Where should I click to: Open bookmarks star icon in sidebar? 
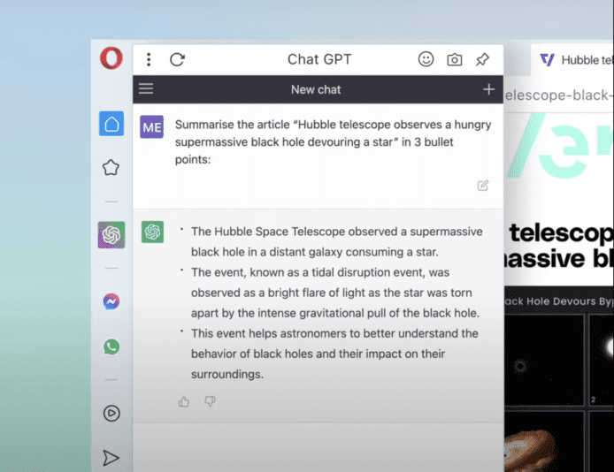tap(111, 167)
